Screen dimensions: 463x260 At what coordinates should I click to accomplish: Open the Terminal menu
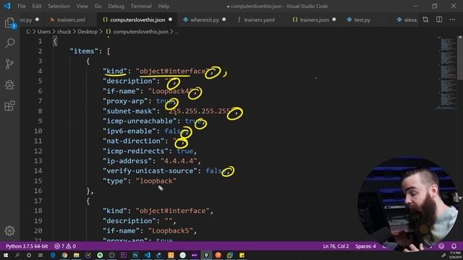tap(141, 6)
